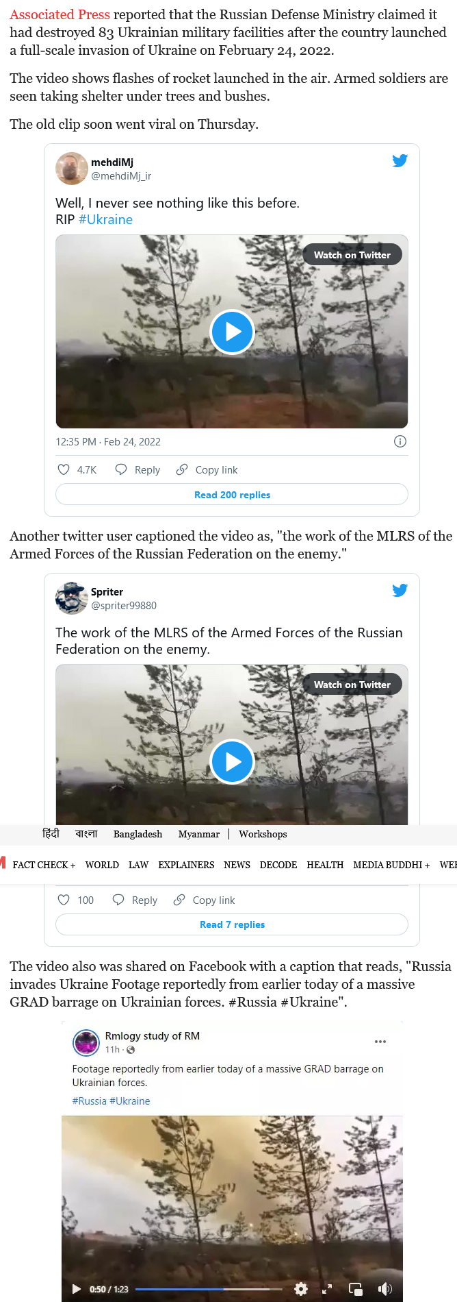457x1302 pixels.
Task: Open the Workshops nav link
Action: pos(263,834)
